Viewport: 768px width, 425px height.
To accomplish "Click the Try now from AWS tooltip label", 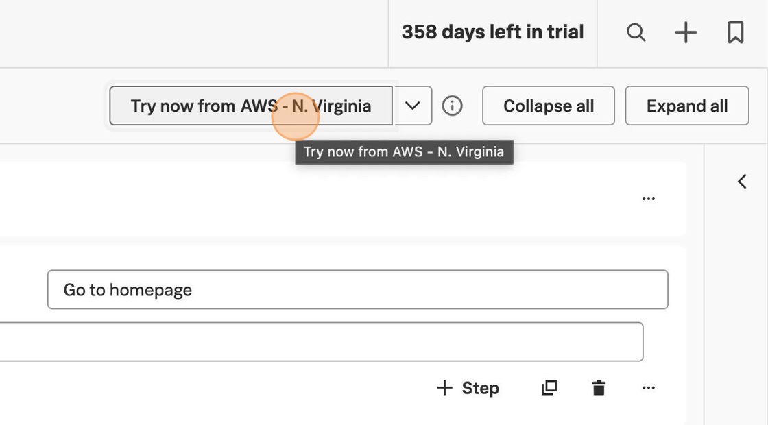I will click(404, 151).
